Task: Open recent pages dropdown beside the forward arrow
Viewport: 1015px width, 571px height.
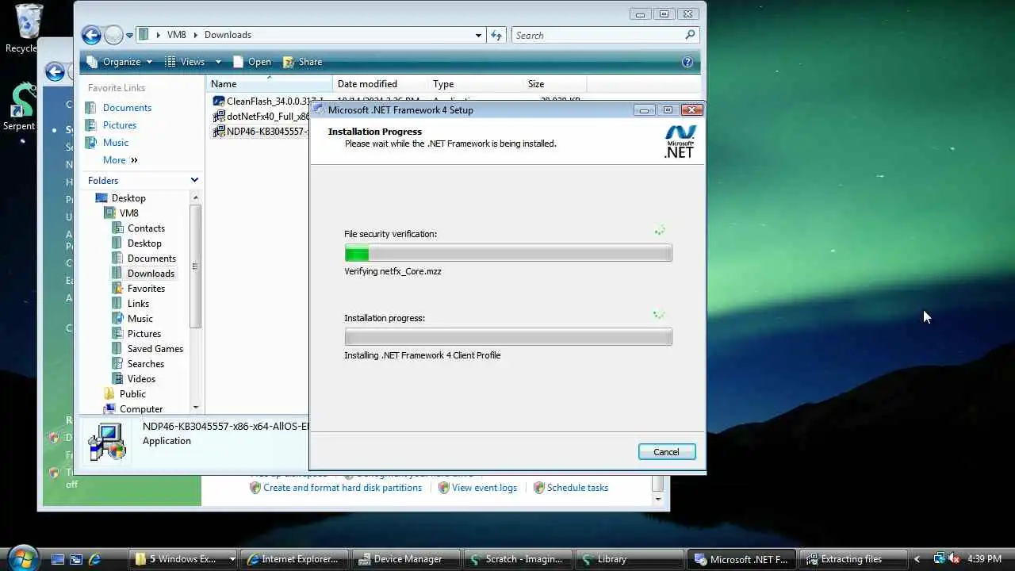Action: pos(130,35)
